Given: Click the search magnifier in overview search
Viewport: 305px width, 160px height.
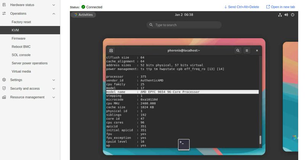Looking at the screenshot, I should (x=151, y=25).
